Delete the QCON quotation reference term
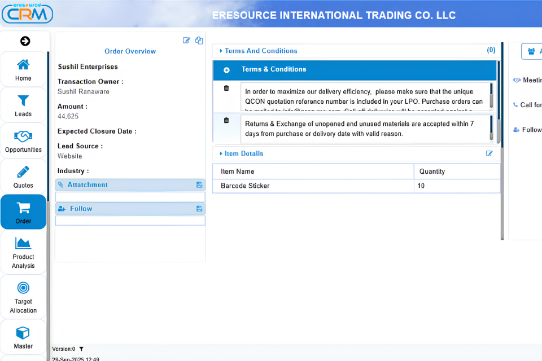Screen dimensions: 542x361 tap(226, 88)
